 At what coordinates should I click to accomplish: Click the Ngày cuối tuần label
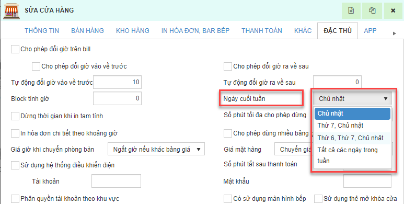click(244, 99)
